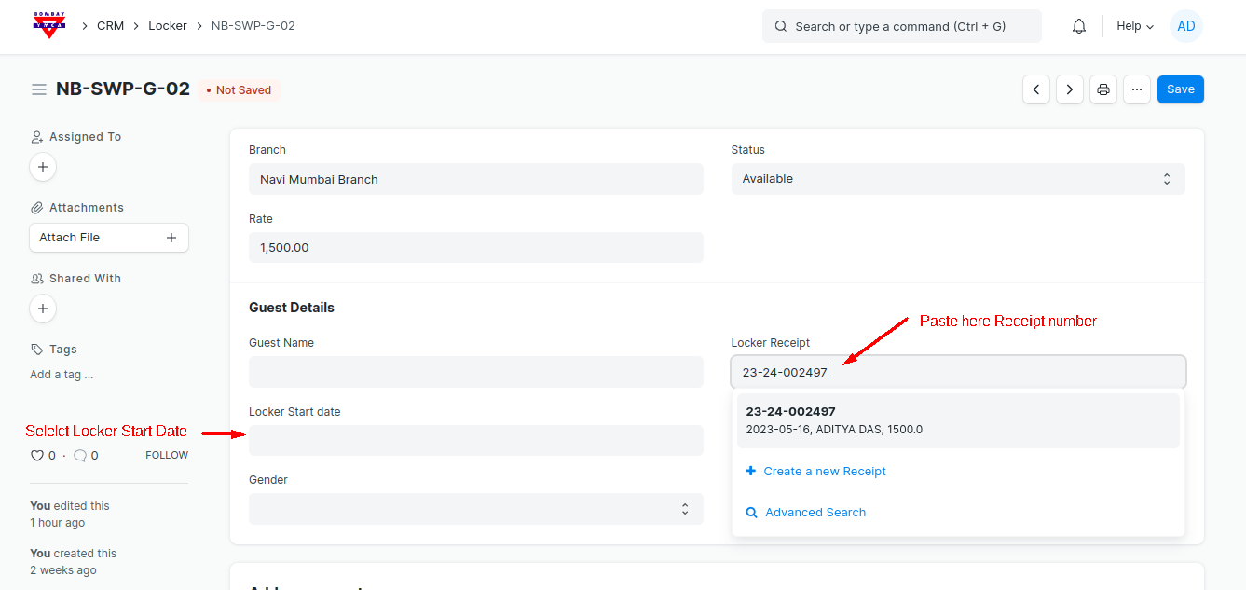Go to next record arrow
Screen dimensions: 1246x590
click(x=1070, y=89)
